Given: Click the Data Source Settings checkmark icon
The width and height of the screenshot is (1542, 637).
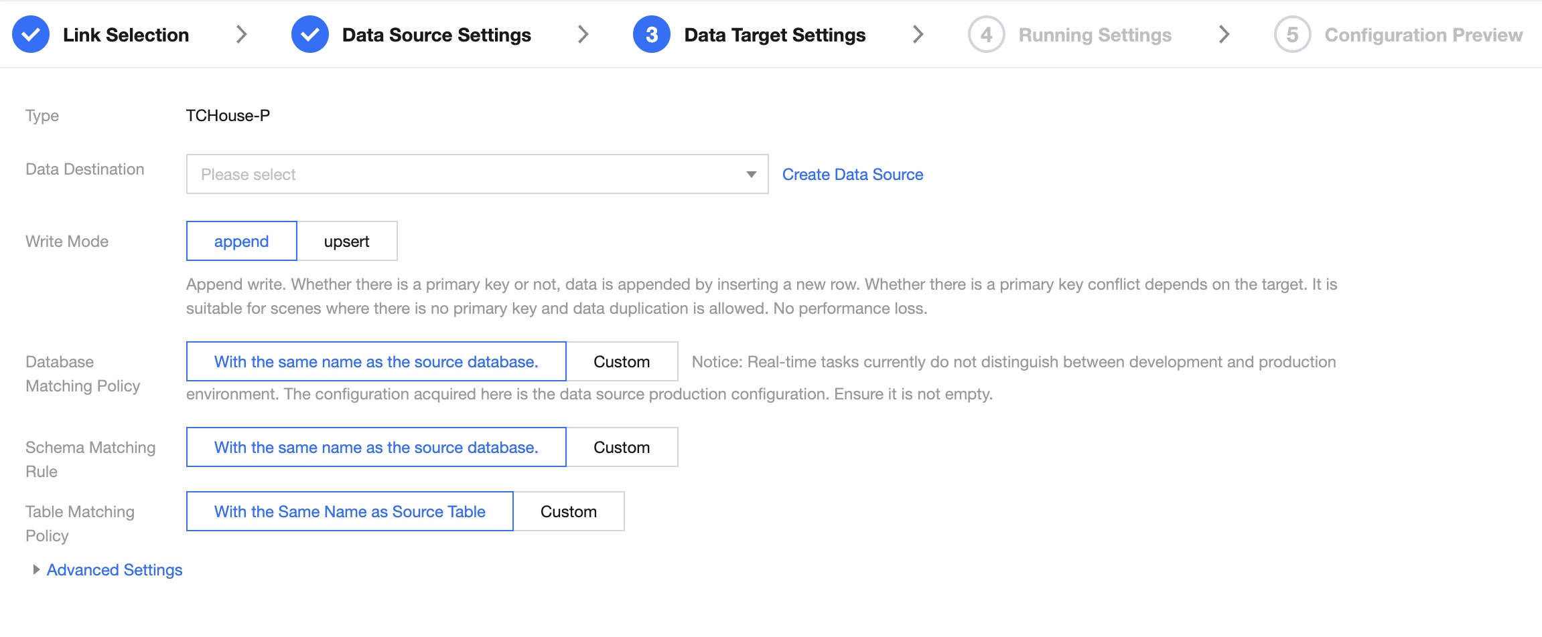Looking at the screenshot, I should click(309, 35).
